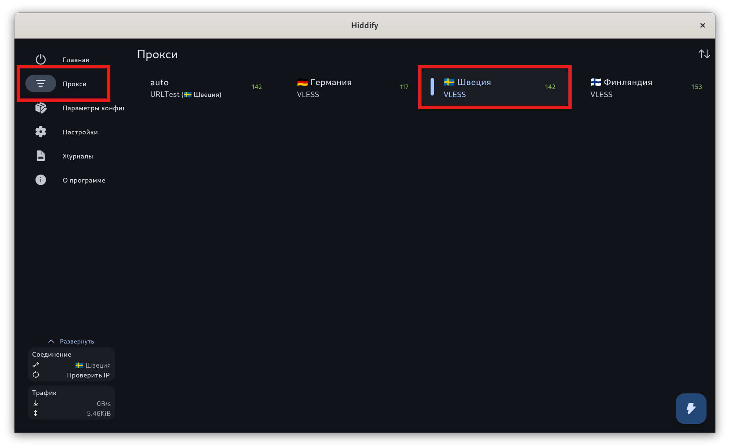The width and height of the screenshot is (729, 448).
Task: Click the gear icon for Настройки
Action: [x=40, y=132]
